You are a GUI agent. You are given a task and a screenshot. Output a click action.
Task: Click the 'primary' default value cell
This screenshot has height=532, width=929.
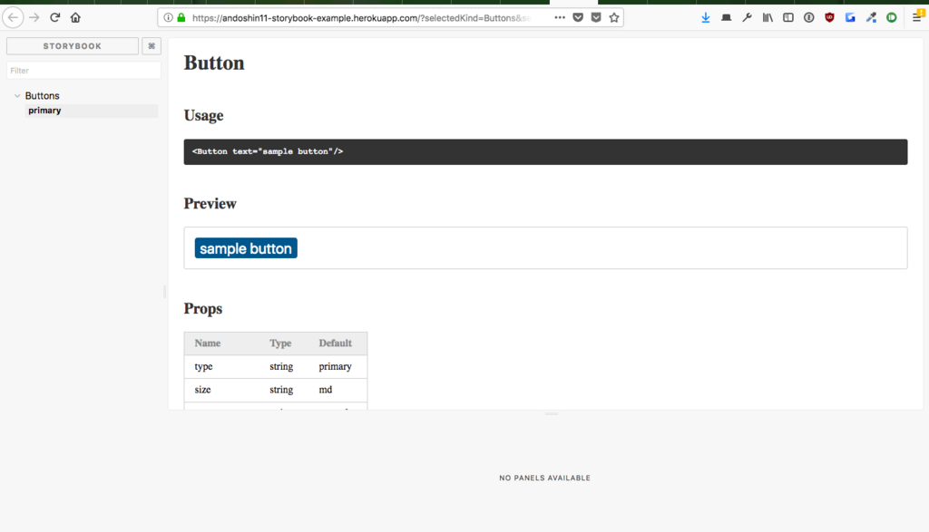pyautogui.click(x=336, y=366)
